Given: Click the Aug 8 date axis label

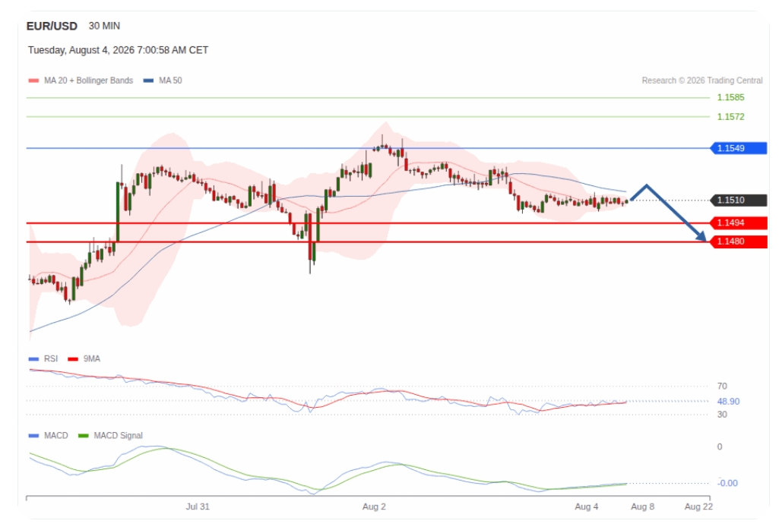Looking at the screenshot, I should click(643, 506).
